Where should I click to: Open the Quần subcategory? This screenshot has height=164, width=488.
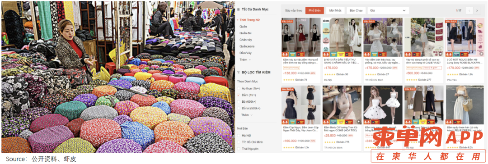[243, 27]
